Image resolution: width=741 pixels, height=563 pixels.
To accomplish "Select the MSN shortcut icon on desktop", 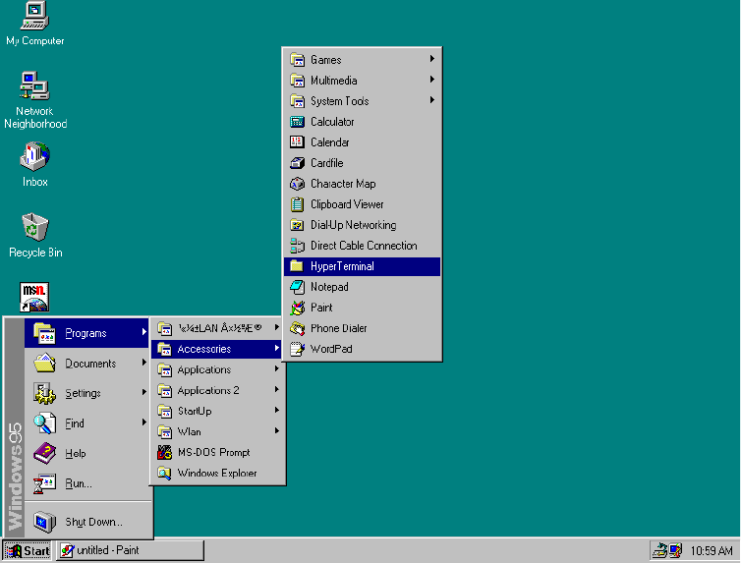I will [x=34, y=297].
